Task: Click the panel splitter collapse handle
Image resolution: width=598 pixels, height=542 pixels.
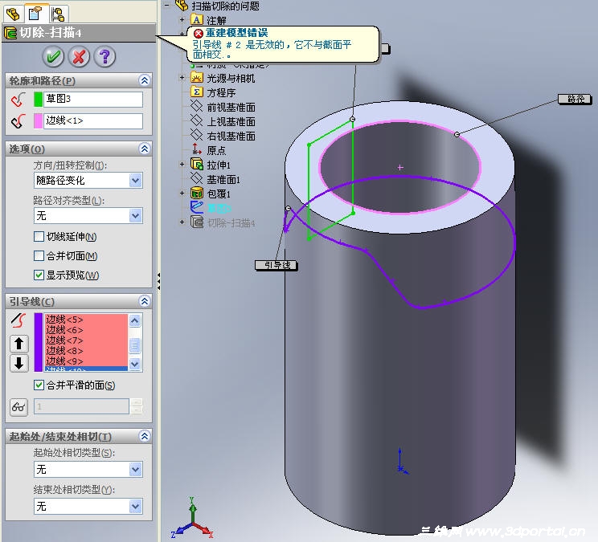Action: pos(158,281)
